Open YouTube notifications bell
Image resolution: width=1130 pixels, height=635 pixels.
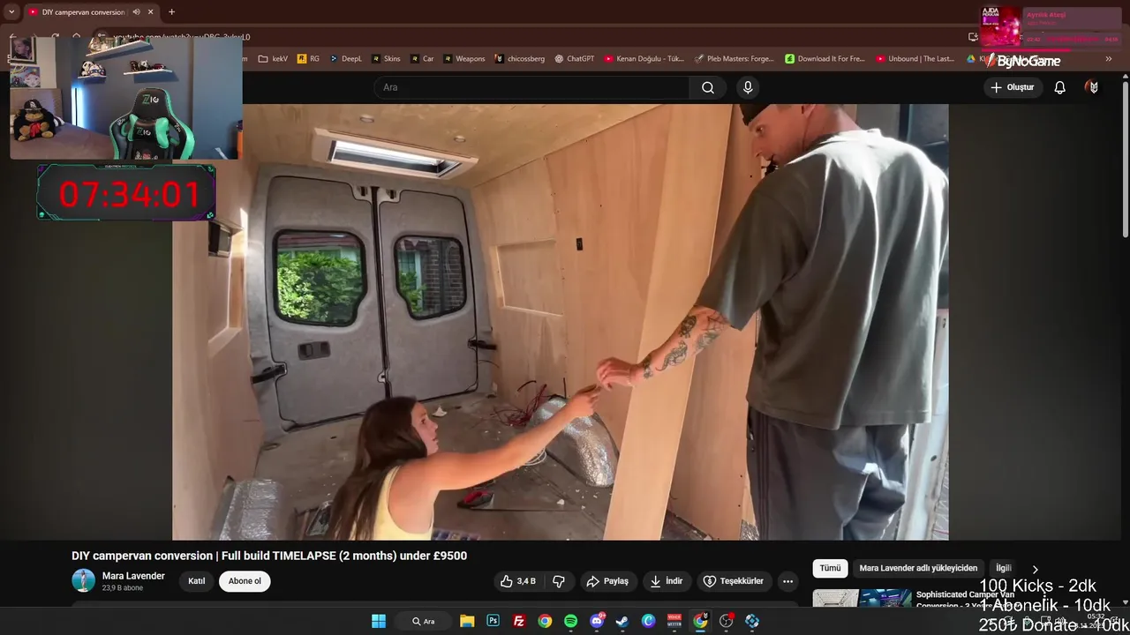[1060, 87]
